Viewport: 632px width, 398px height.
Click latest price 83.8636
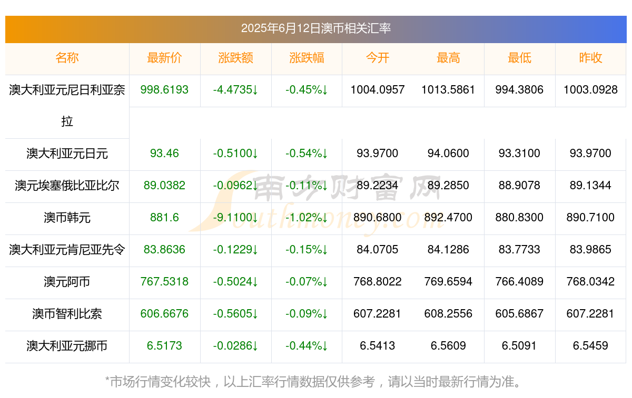164,250
